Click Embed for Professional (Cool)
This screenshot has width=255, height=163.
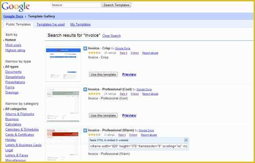tap(135, 94)
